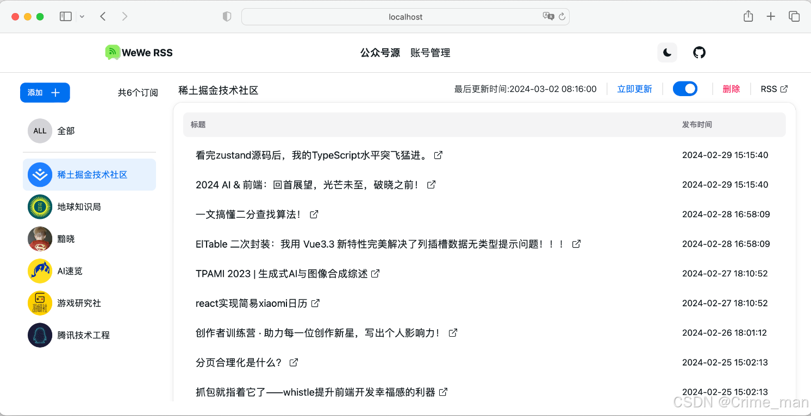Click the translate icon in address bar
Viewport: 811px width, 416px height.
click(548, 16)
